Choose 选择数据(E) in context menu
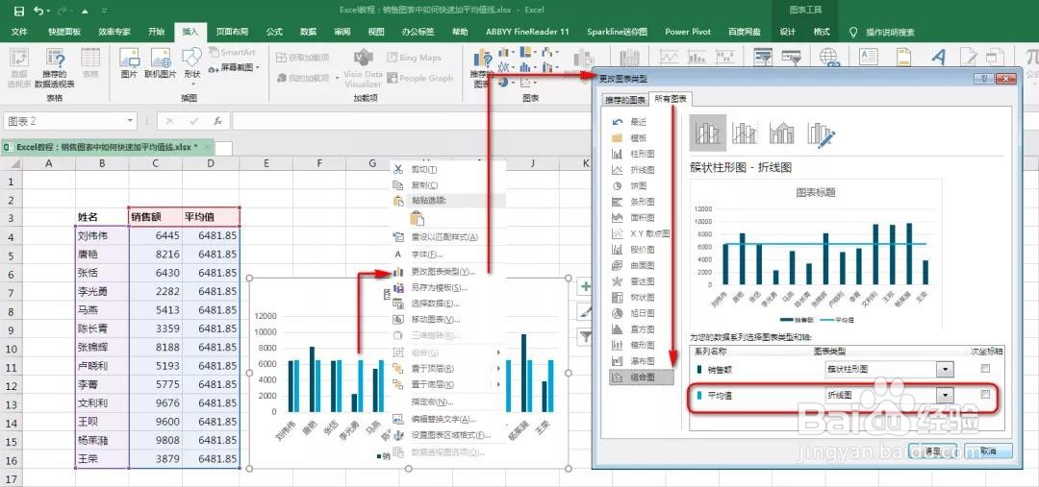 tap(436, 303)
